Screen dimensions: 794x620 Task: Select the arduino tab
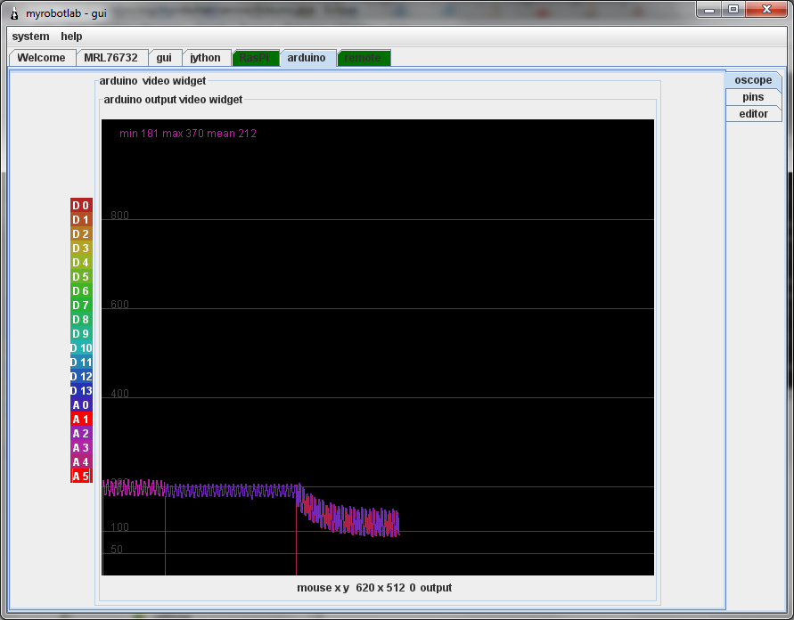pyautogui.click(x=307, y=58)
